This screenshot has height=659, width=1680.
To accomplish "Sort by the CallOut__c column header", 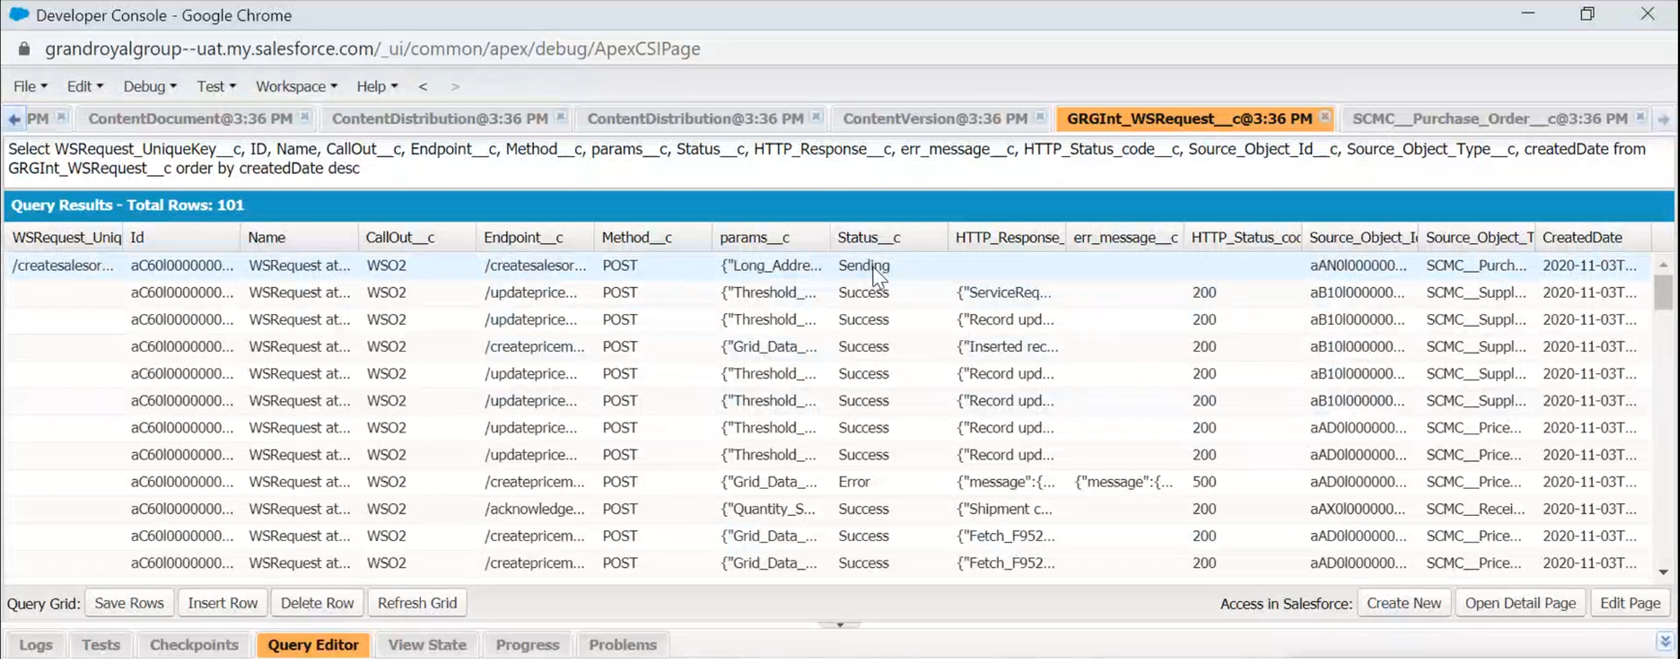I will tap(417, 238).
